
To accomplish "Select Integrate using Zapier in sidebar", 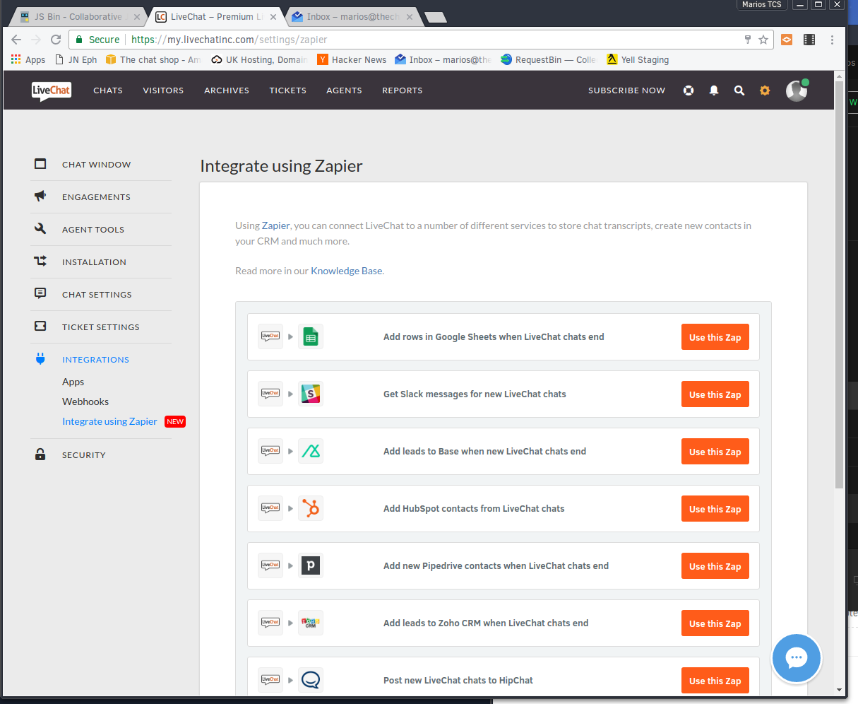I will (x=109, y=421).
